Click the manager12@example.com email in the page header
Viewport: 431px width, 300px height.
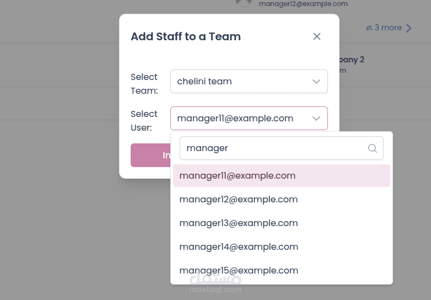tap(303, 4)
